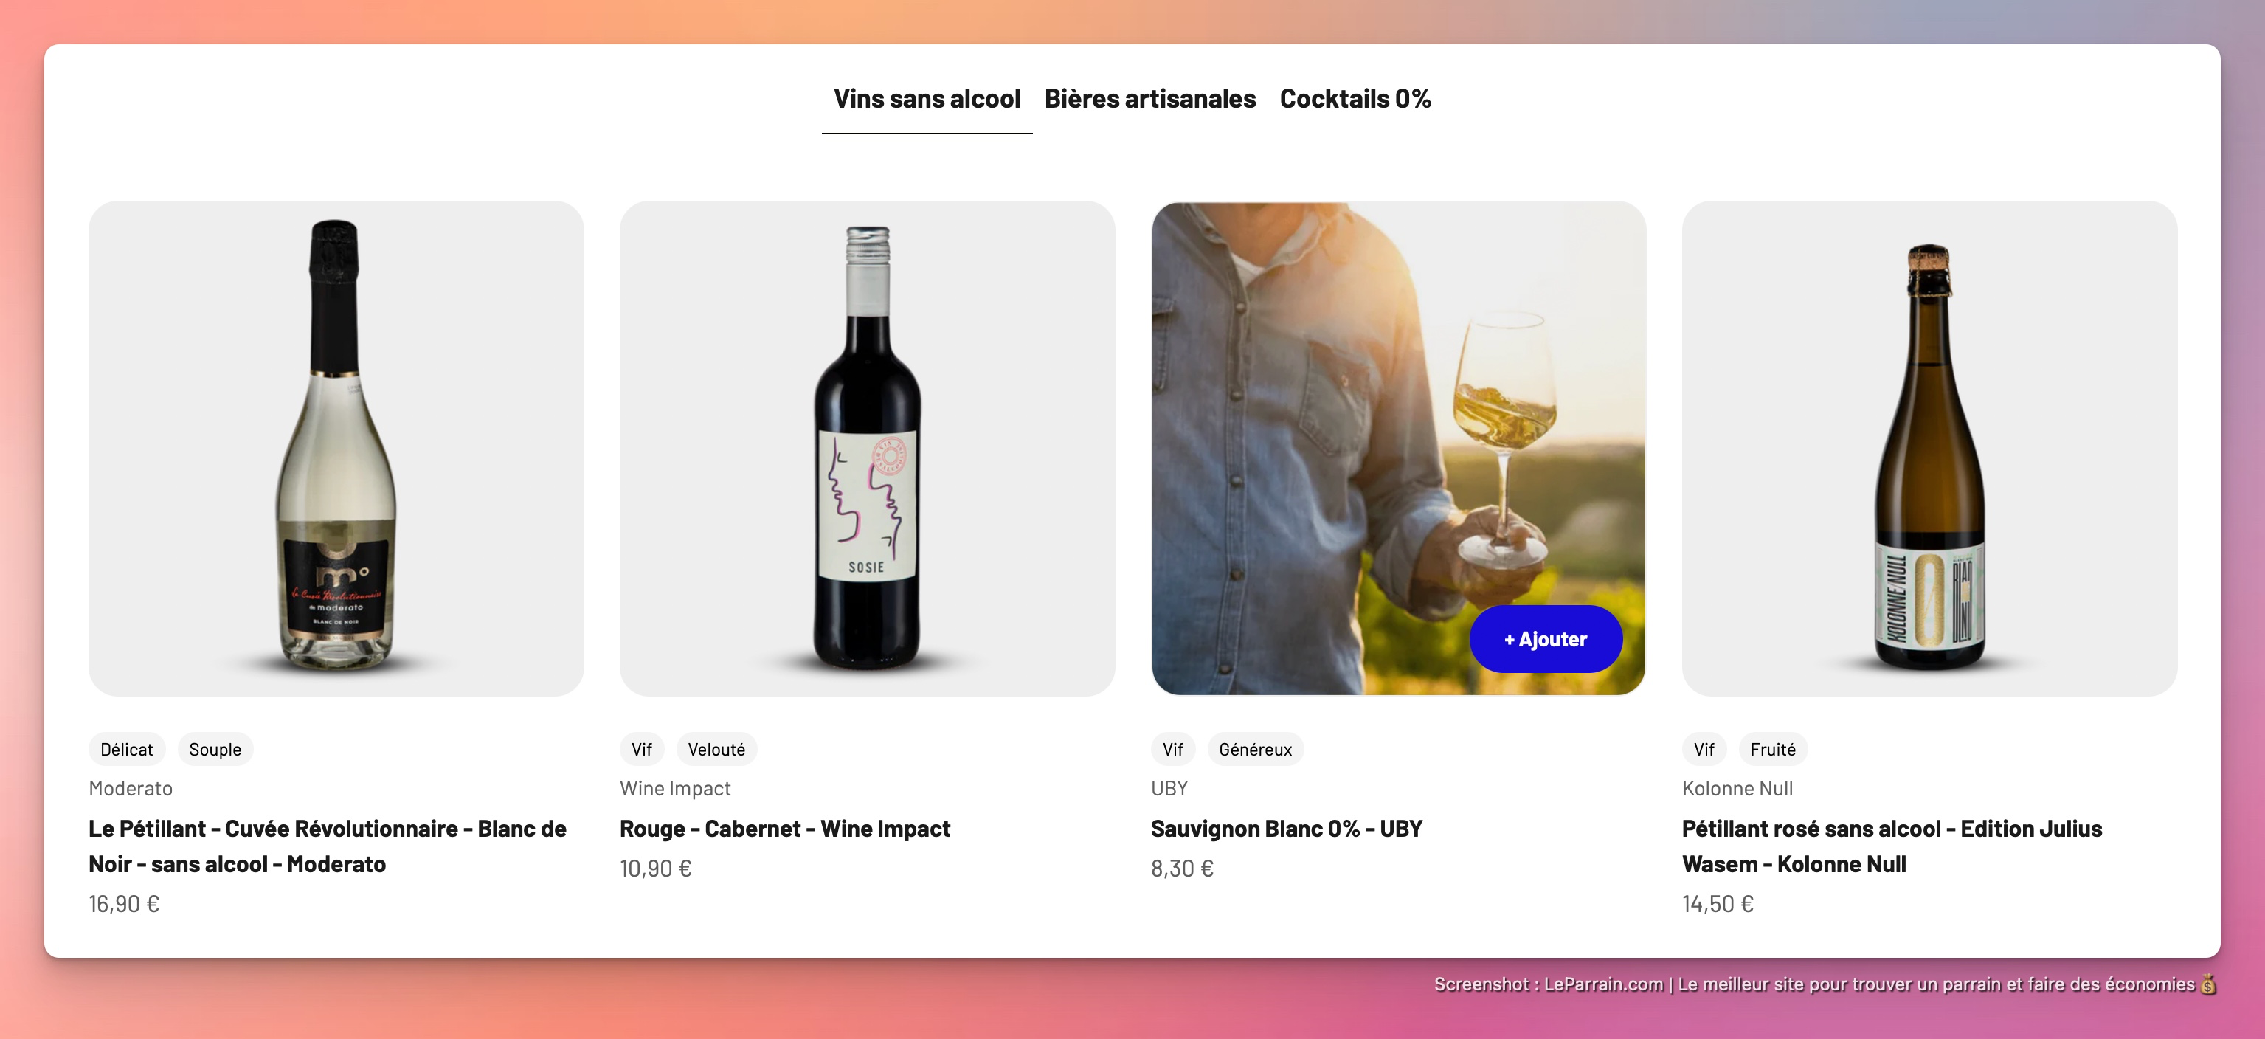Open the Sauvignon Blanc 0% - UBY link
Screen dimensions: 2265x1039
[x=1287, y=829]
